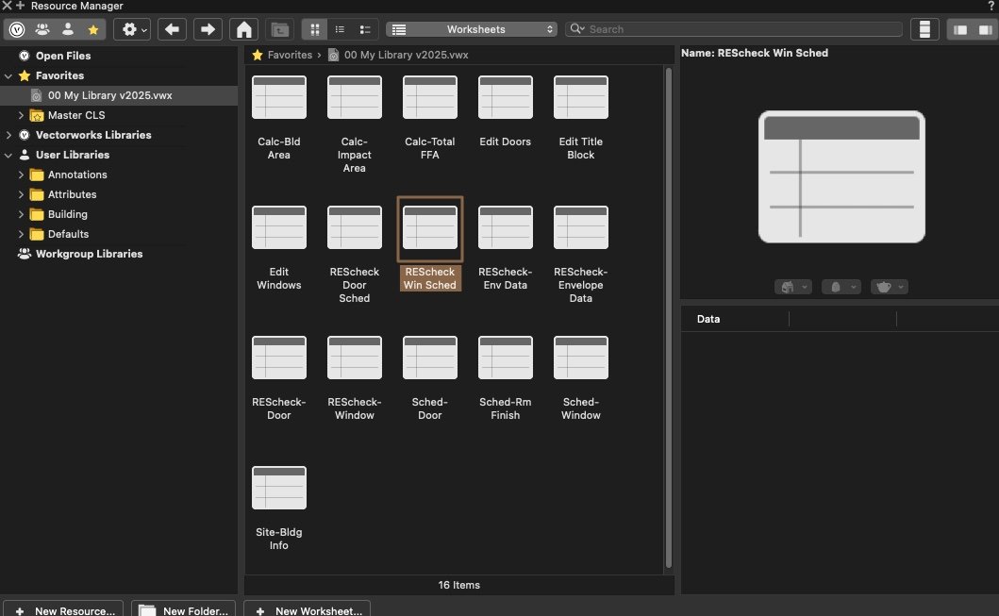Click the New Worksheet button
The image size is (999, 616).
point(307,610)
